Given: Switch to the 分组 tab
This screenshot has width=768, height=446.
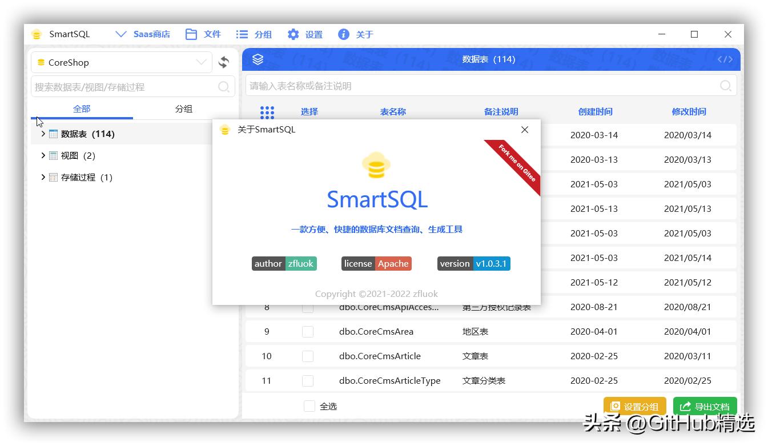Looking at the screenshot, I should click(x=184, y=109).
